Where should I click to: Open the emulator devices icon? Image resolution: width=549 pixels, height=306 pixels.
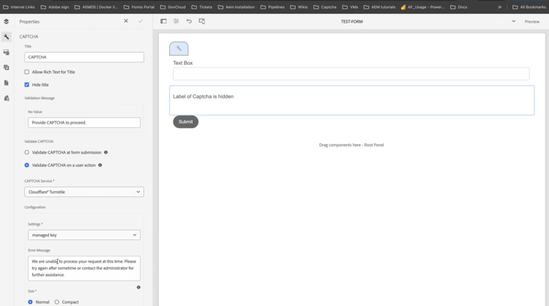pyautogui.click(x=202, y=21)
